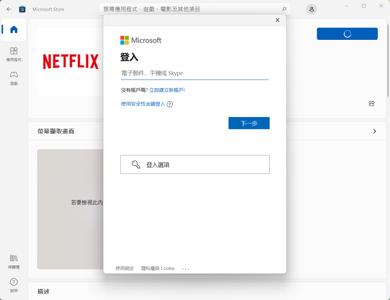Open the 隱私權與 Cookie link

[x=158, y=268]
